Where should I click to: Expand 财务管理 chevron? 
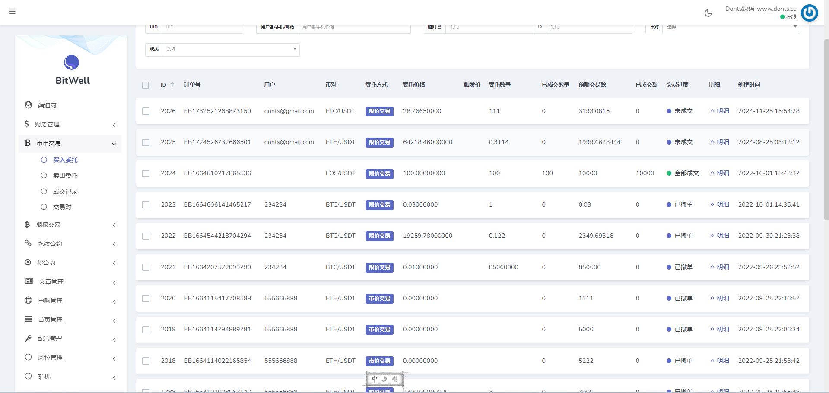tap(114, 125)
